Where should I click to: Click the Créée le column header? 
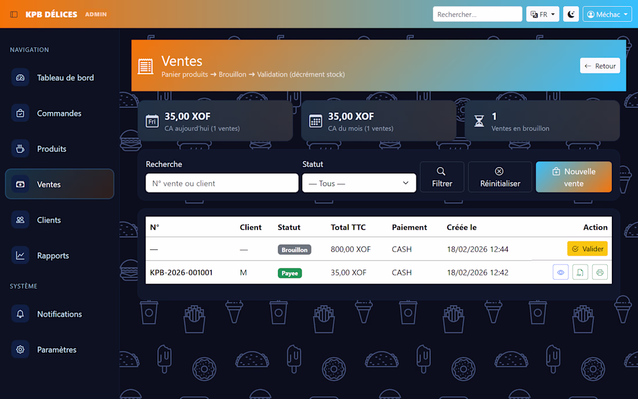pos(462,227)
